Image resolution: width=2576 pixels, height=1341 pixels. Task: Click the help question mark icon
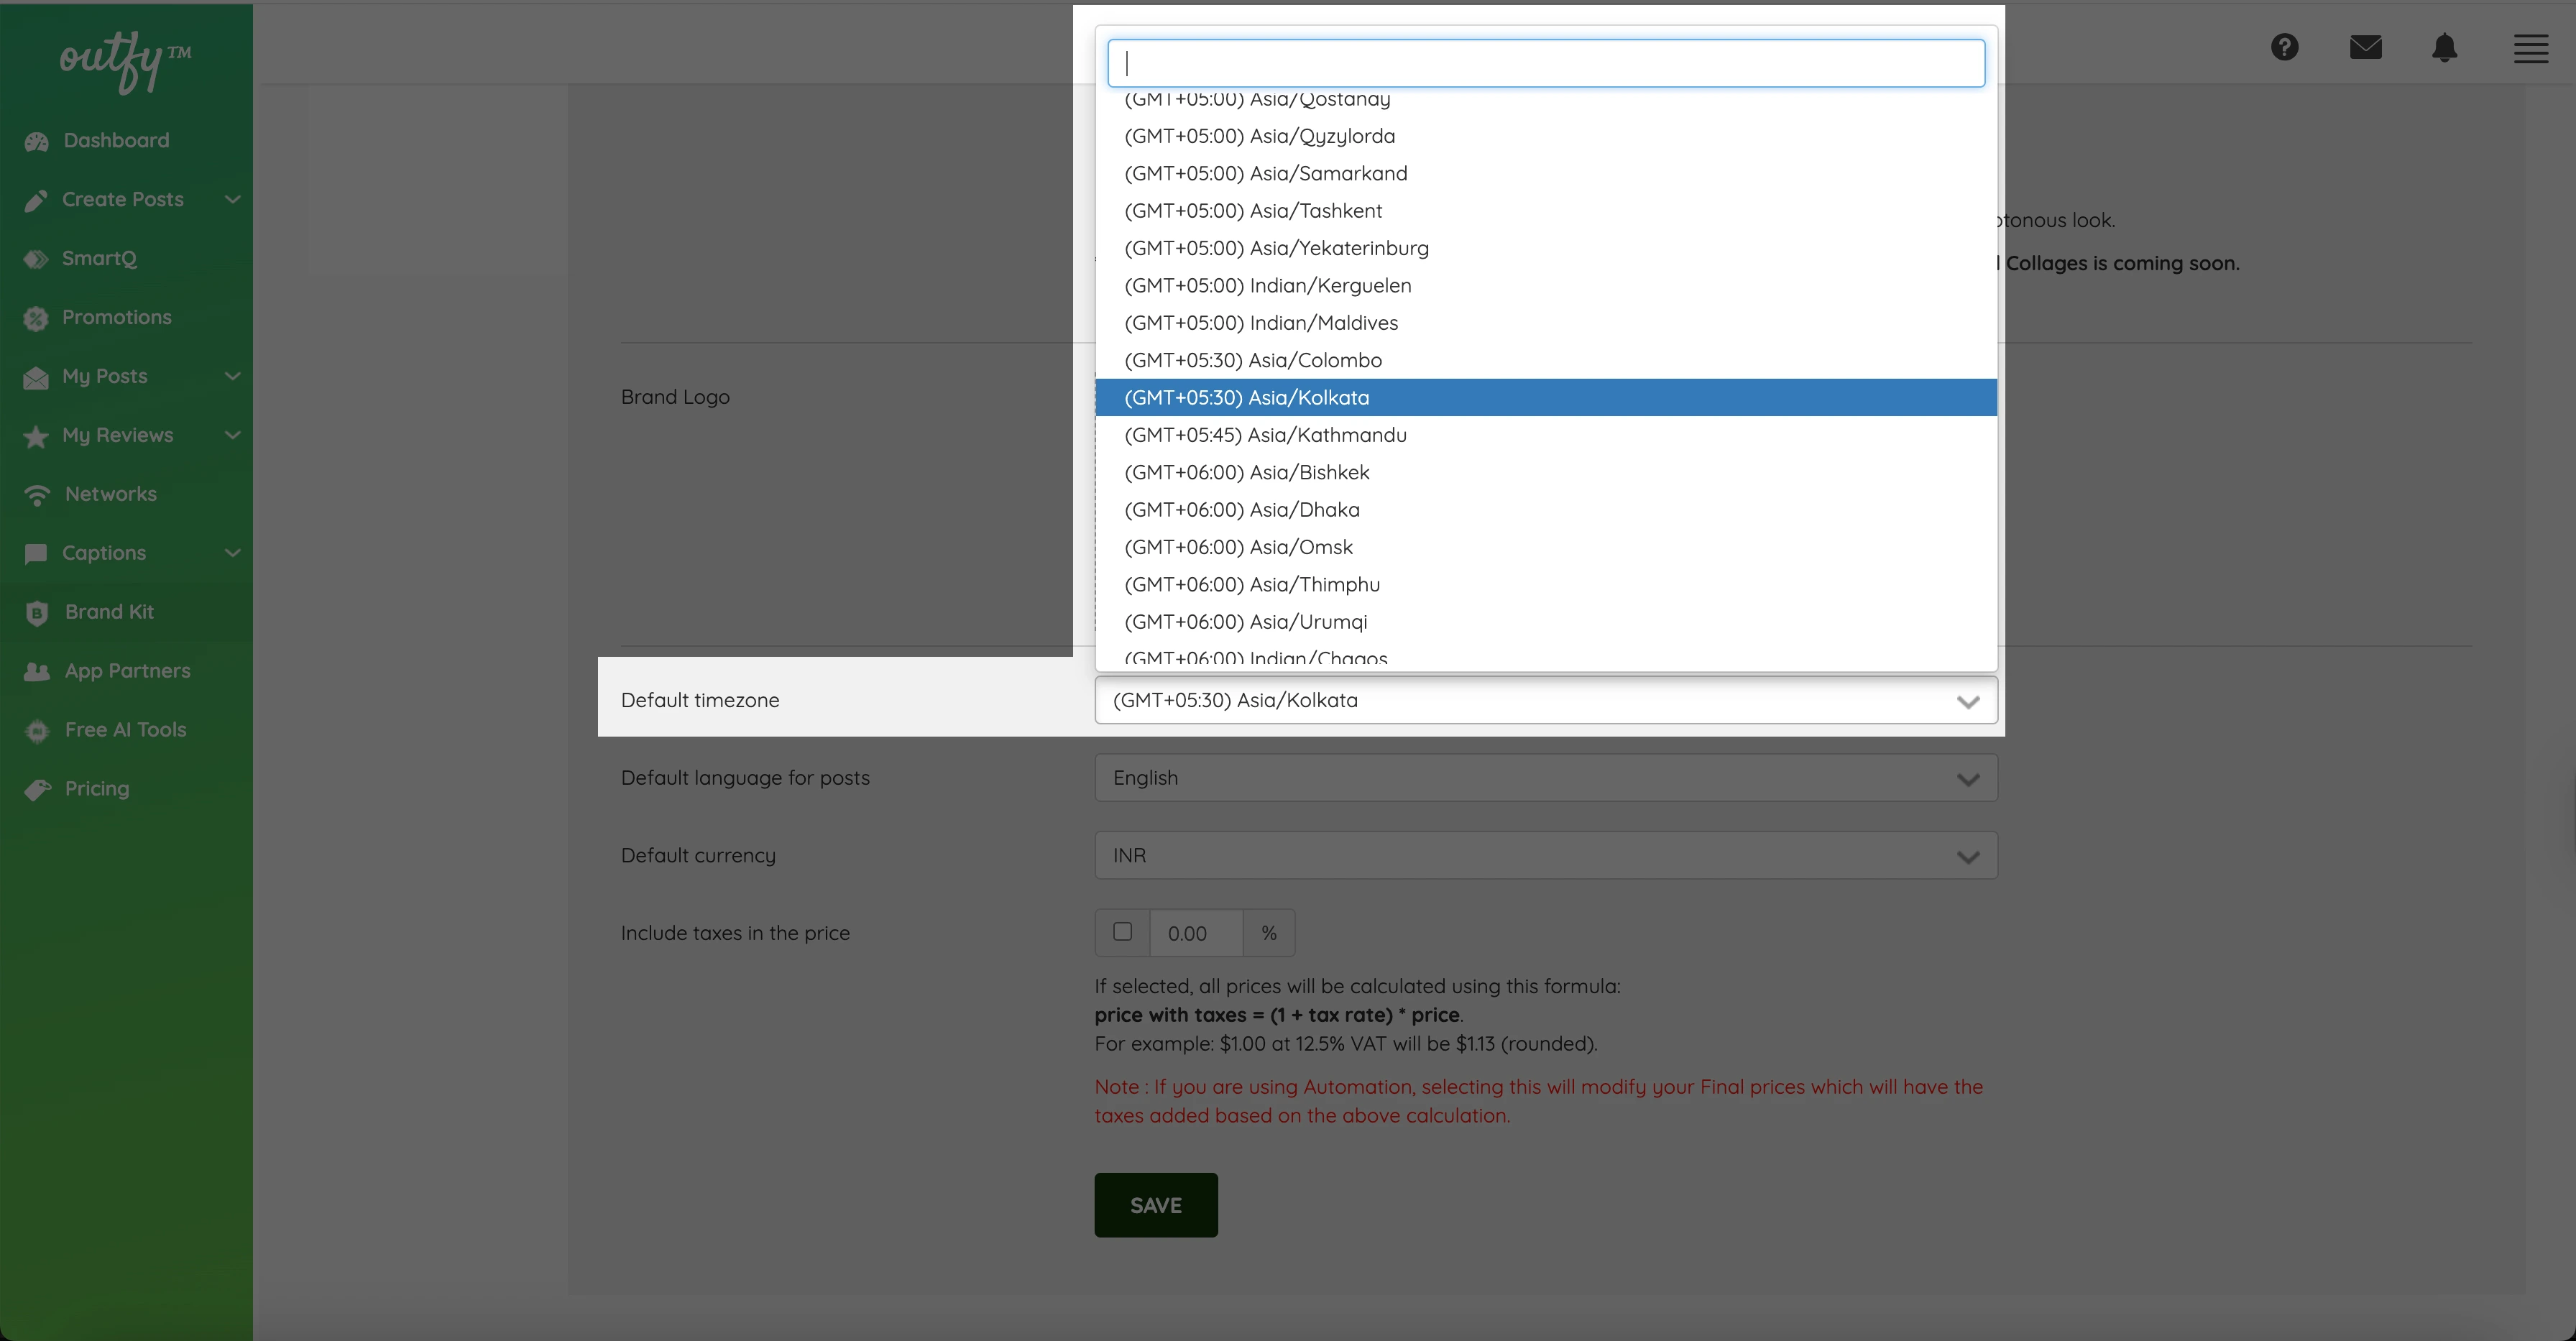[x=2284, y=47]
